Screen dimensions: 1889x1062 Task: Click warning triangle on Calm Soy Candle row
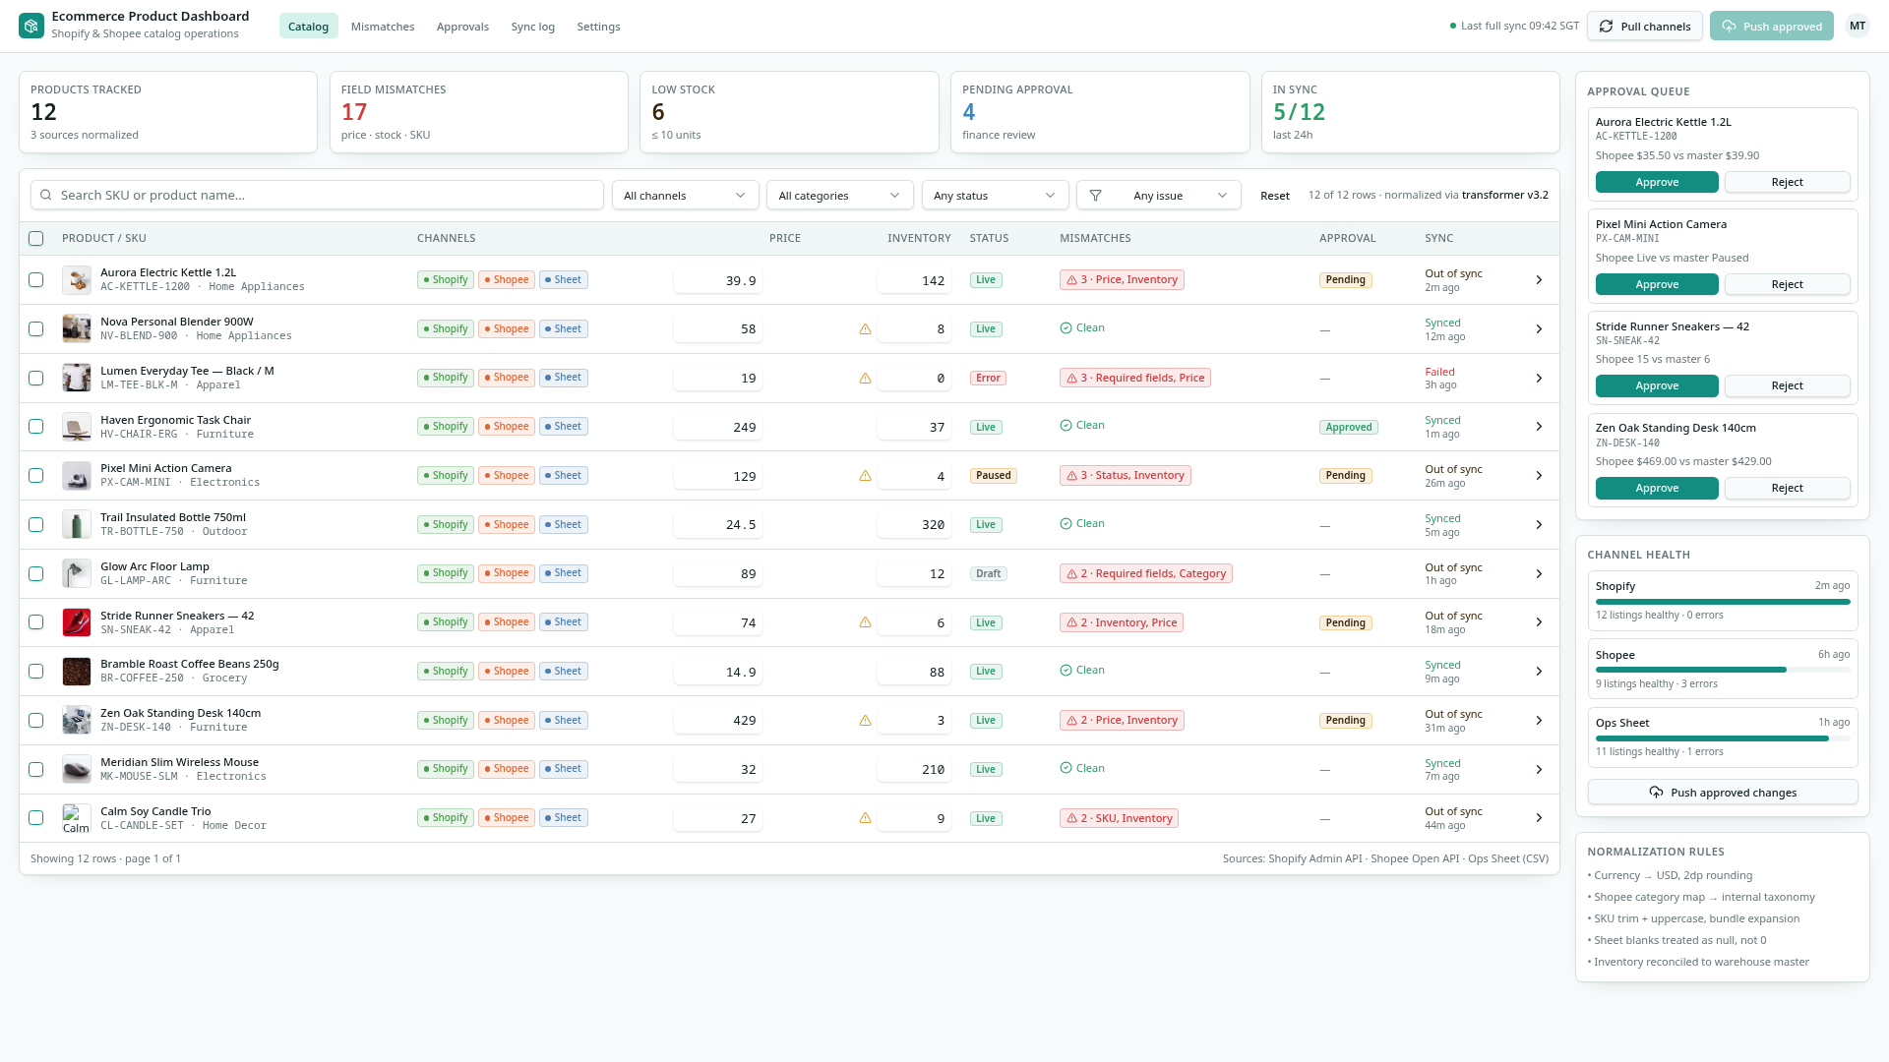[x=865, y=818]
